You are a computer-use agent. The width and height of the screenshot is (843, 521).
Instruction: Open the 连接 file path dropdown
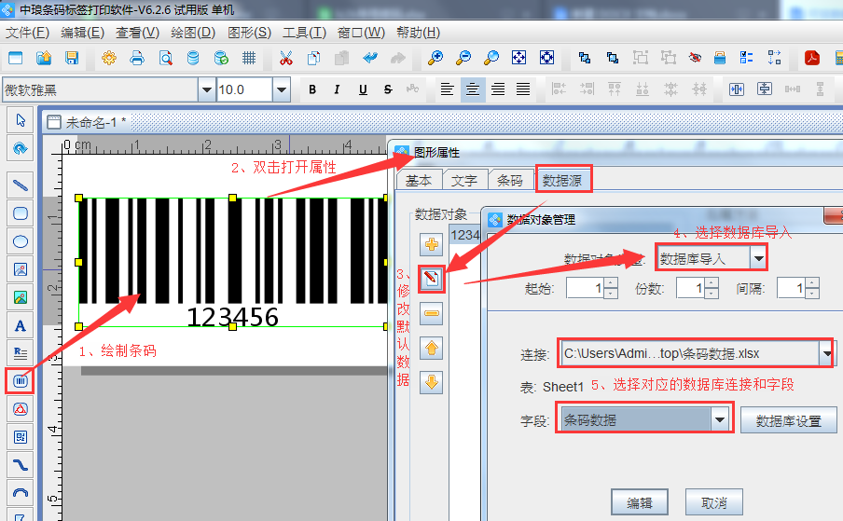(x=825, y=354)
